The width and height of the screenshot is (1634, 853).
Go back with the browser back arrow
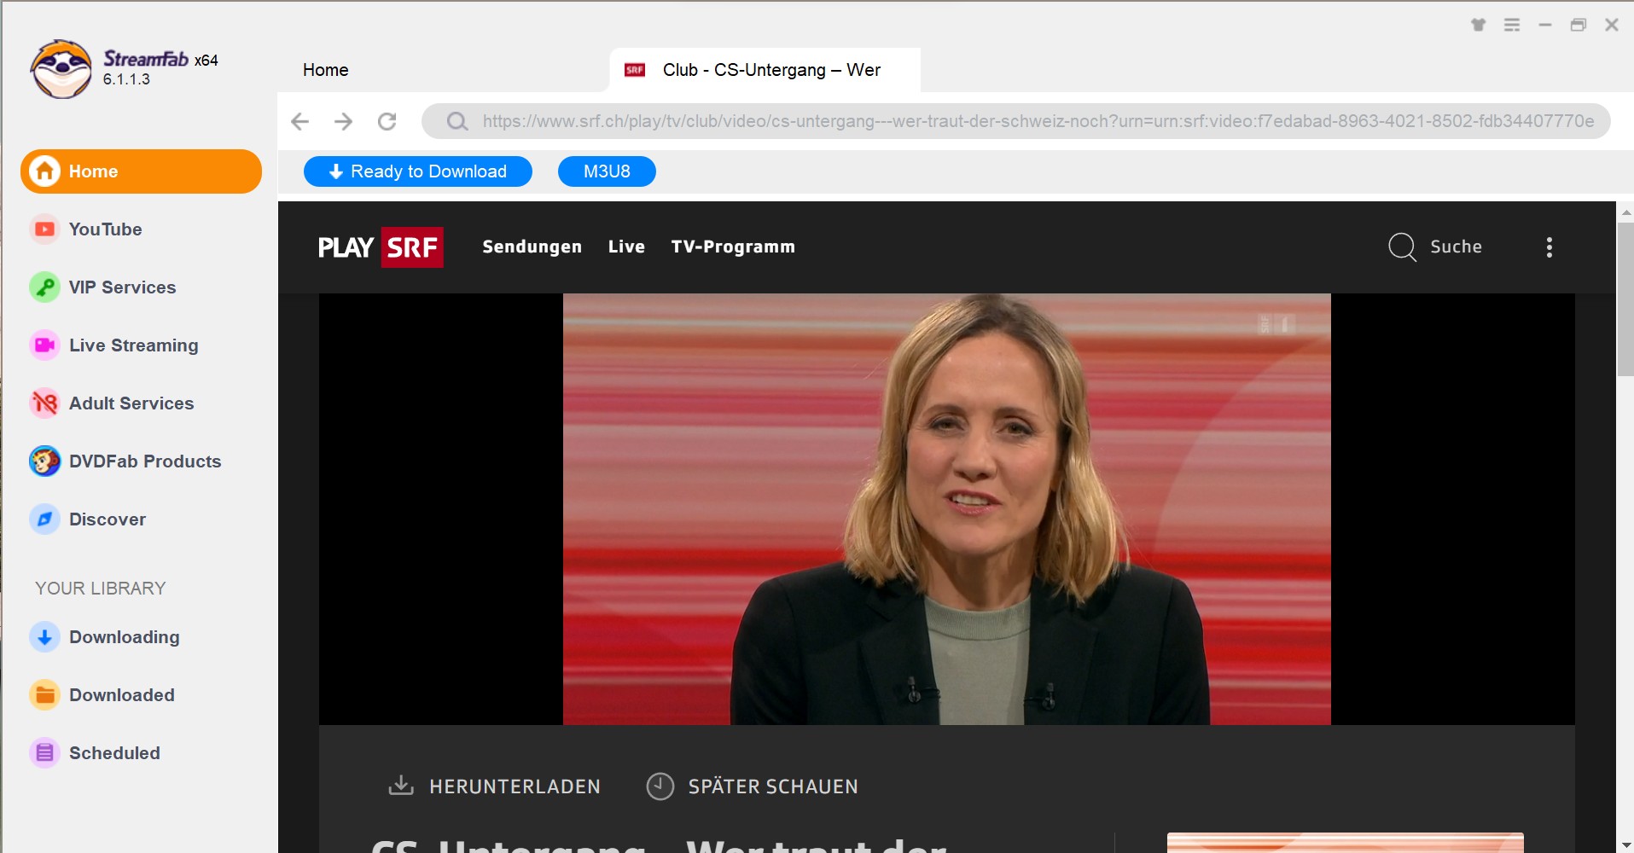point(299,121)
